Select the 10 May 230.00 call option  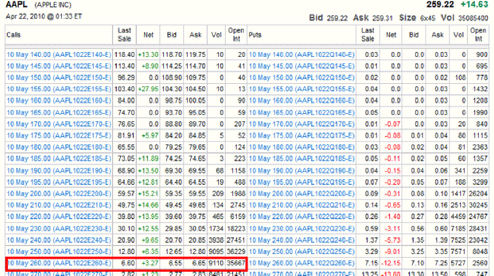59,229
